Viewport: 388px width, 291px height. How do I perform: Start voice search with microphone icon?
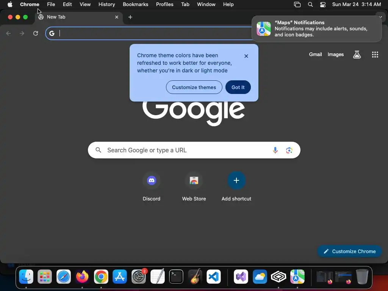pos(275,150)
